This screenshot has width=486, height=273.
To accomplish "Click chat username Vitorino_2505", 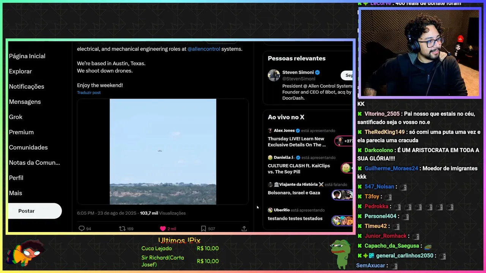I will click(x=382, y=114).
